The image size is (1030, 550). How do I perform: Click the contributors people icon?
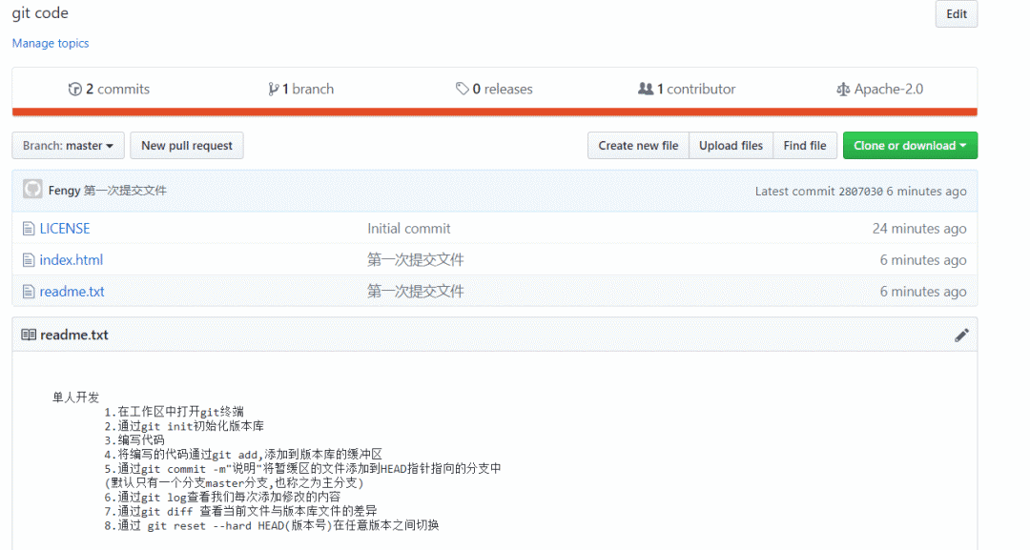click(x=646, y=89)
